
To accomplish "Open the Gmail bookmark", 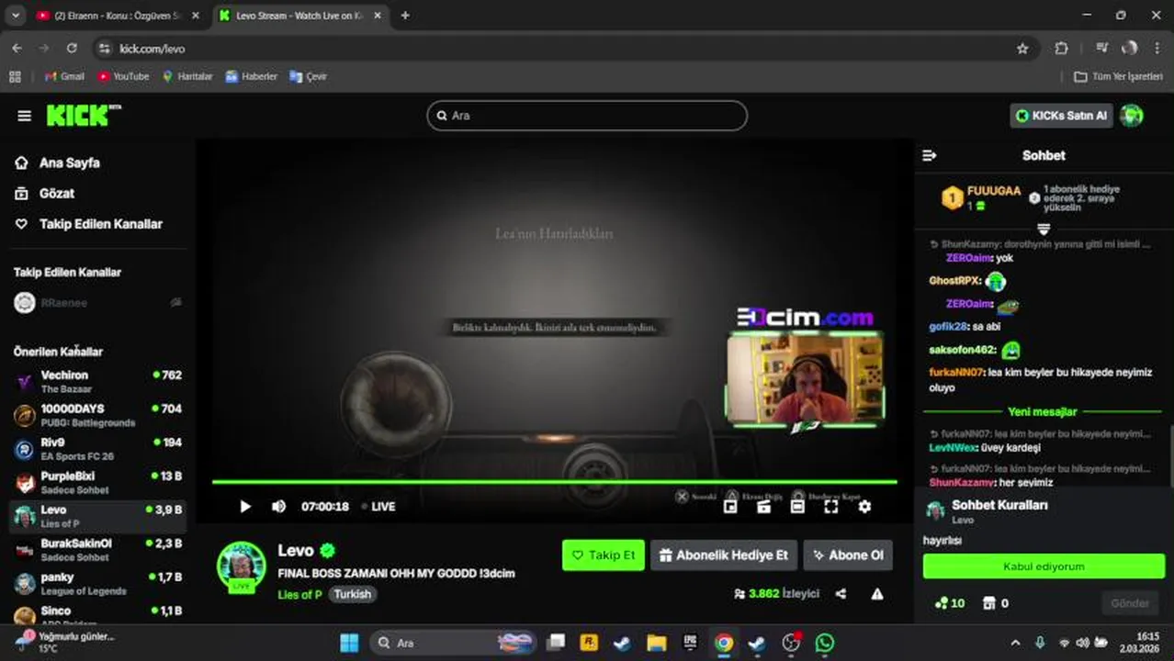I will point(64,76).
